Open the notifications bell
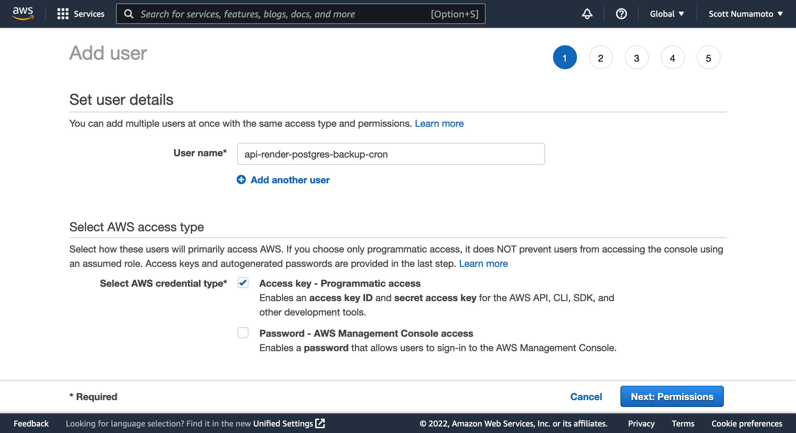This screenshot has height=433, width=796. pyautogui.click(x=587, y=14)
